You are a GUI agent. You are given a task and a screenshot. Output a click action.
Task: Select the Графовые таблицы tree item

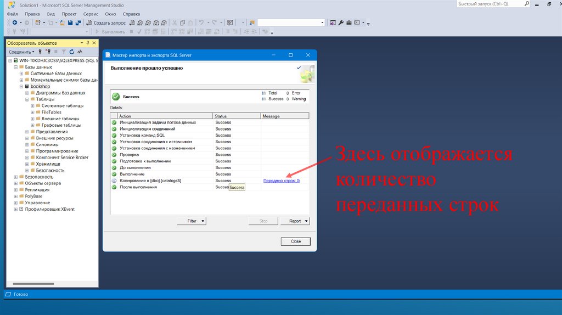click(61, 125)
